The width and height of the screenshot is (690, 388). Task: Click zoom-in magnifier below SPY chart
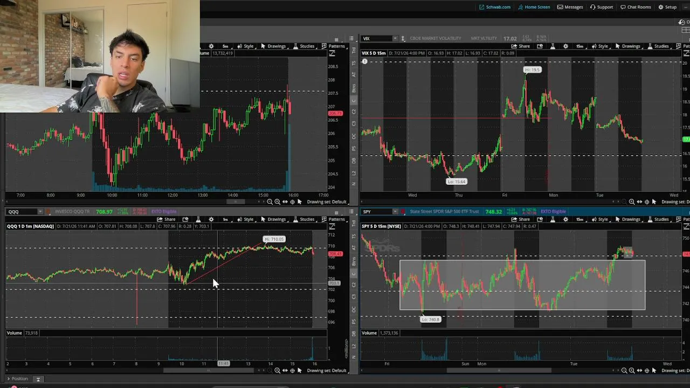coord(631,370)
